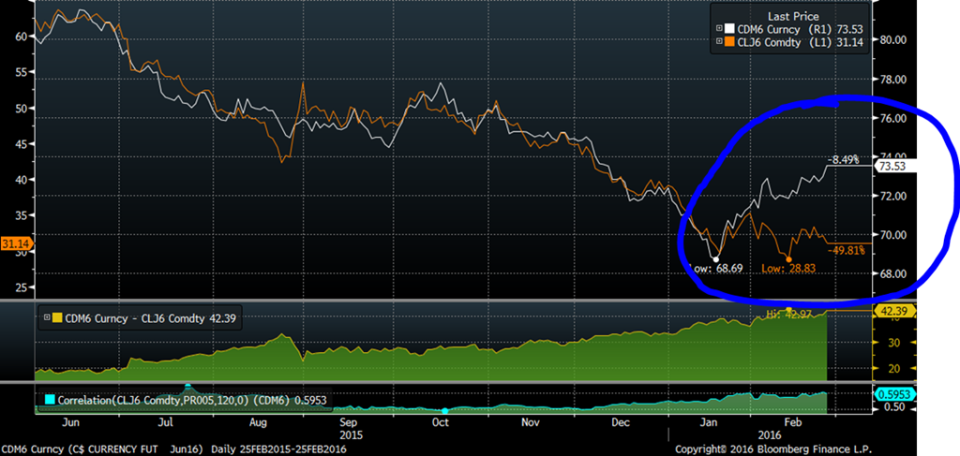This screenshot has height=456, width=960.
Task: Select the Low: 68.69 marker point
Action: 716,258
